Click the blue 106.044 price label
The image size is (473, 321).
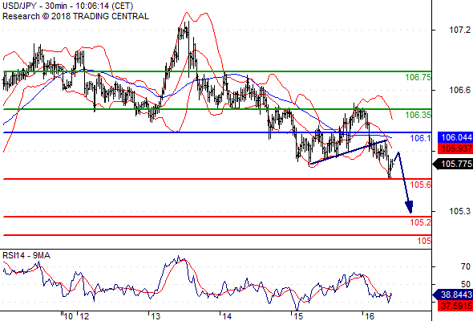point(455,137)
